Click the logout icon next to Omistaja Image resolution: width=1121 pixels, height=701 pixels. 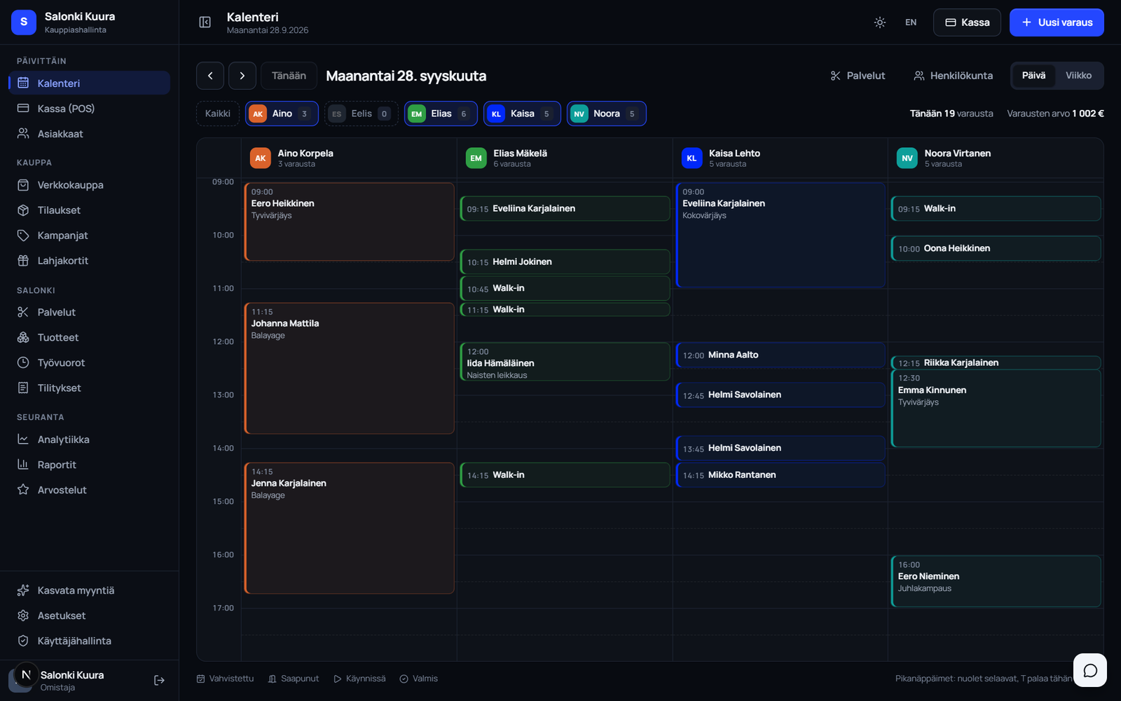pos(159,680)
